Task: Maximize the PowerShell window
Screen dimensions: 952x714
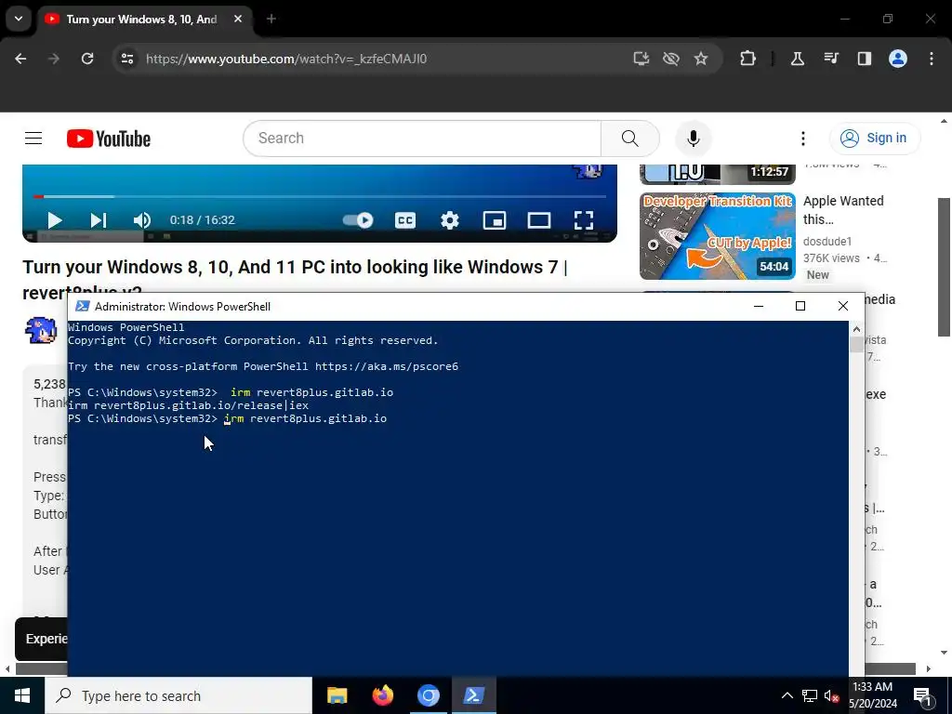Action: click(800, 306)
